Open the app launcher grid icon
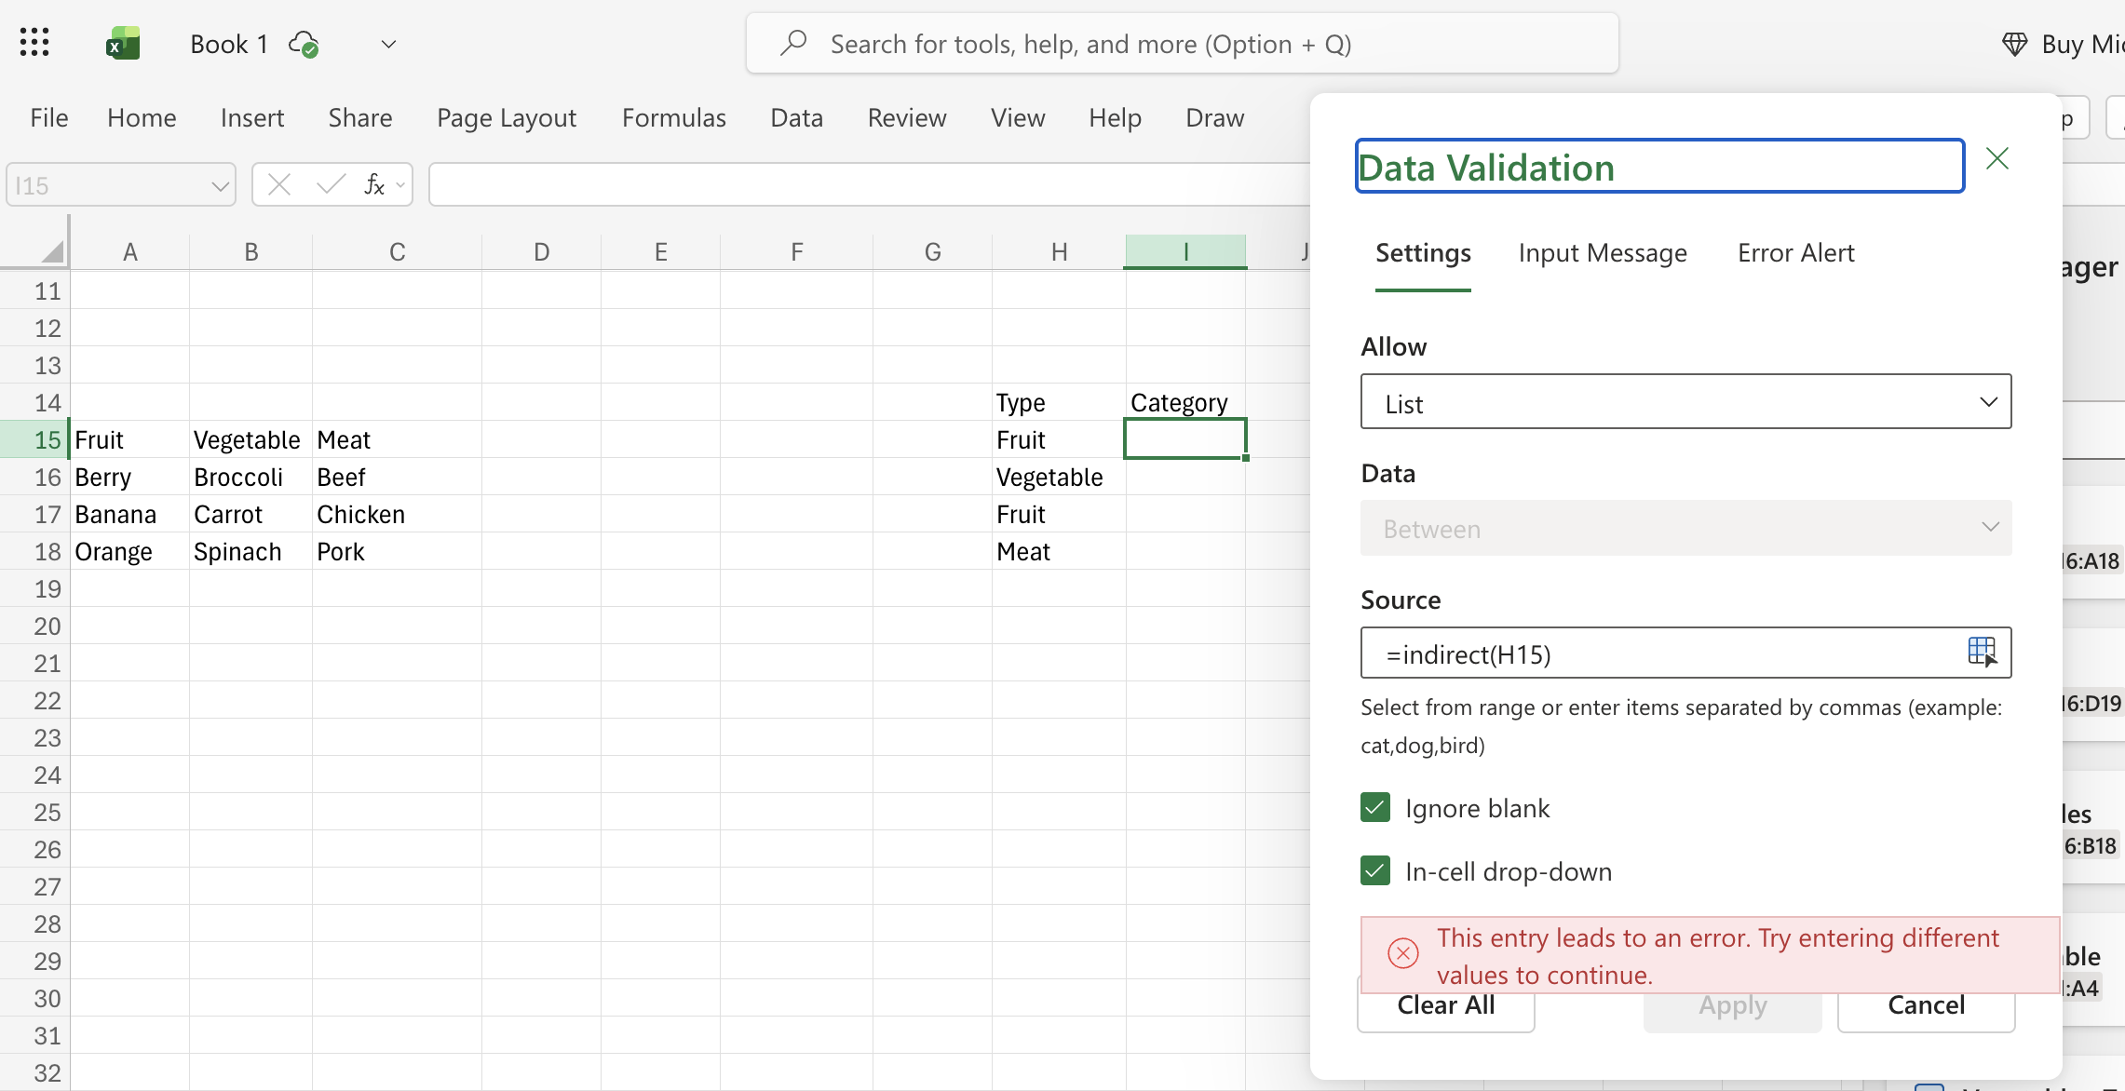Screen dimensions: 2125x1091 pos(34,43)
